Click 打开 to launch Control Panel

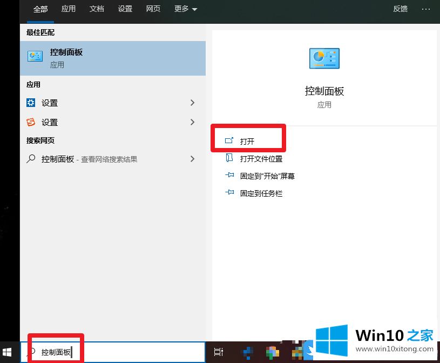click(x=247, y=141)
